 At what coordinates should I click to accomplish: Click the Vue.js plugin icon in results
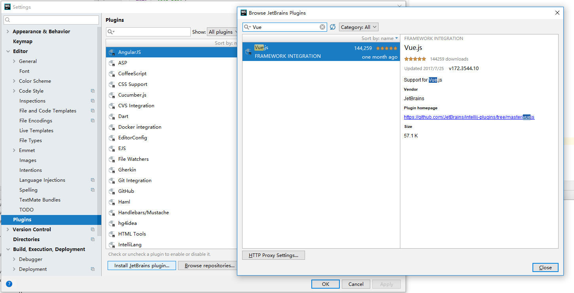(x=248, y=51)
